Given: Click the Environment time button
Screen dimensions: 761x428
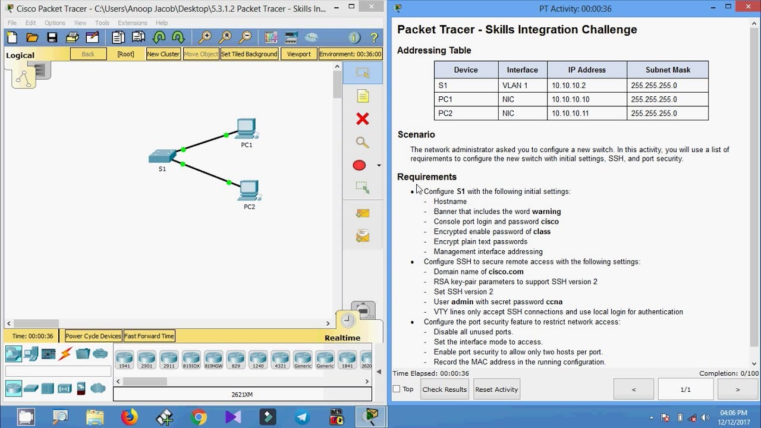Looking at the screenshot, I should tap(350, 54).
